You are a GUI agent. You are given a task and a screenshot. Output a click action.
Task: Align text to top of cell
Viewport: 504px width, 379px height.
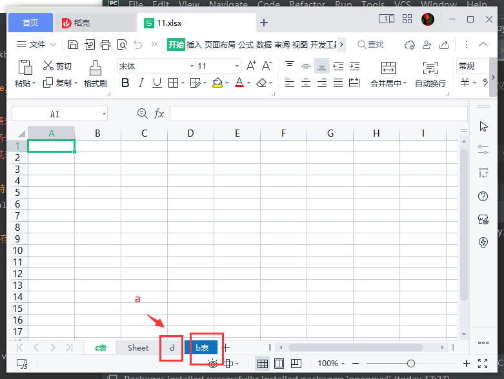(290, 66)
